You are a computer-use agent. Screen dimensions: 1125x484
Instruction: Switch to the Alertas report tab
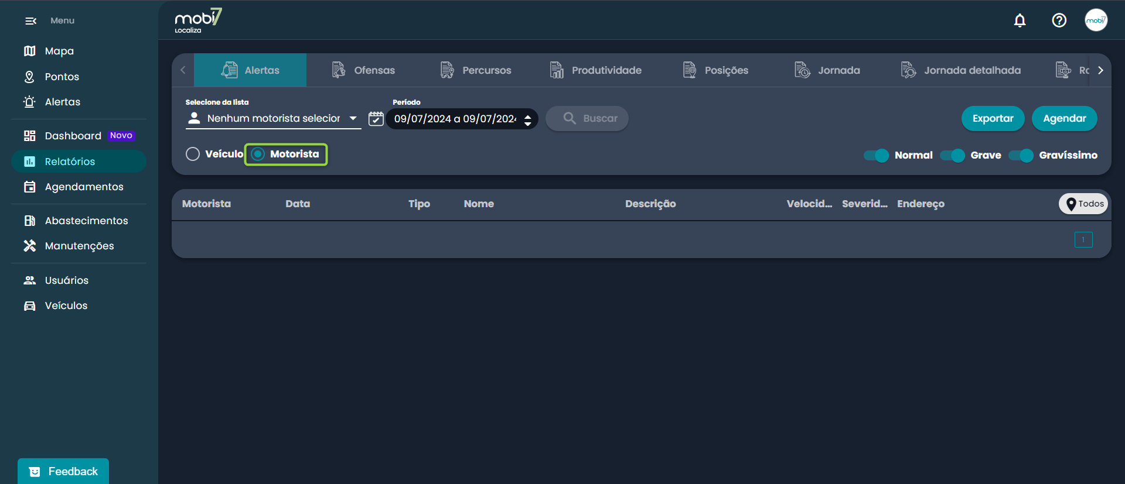click(x=250, y=70)
